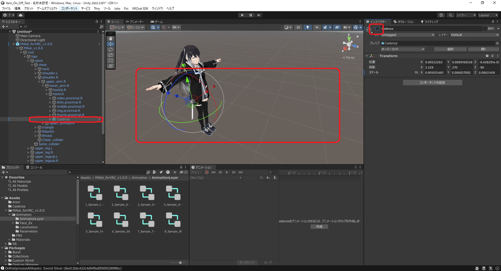Toggle scene audio icon

pyautogui.click(x=318, y=28)
